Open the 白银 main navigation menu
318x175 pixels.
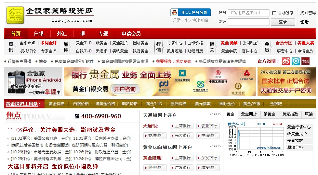pos(39,34)
